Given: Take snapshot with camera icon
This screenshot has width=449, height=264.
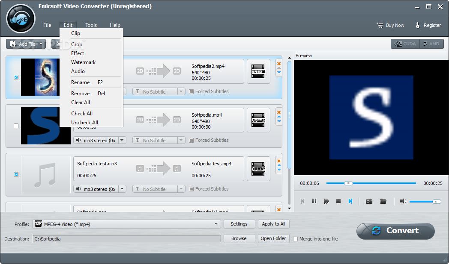Looking at the screenshot, I should (369, 201).
